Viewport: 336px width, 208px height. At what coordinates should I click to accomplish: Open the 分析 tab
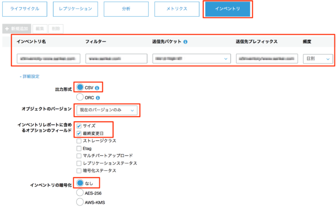126,9
